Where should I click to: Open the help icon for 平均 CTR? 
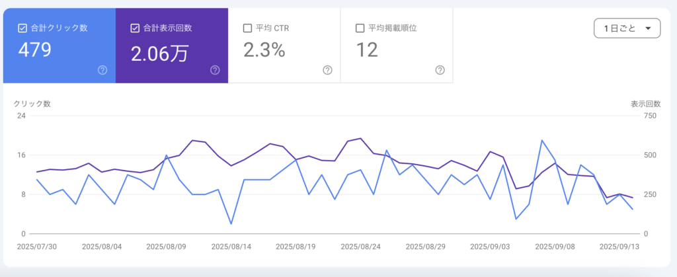click(327, 70)
